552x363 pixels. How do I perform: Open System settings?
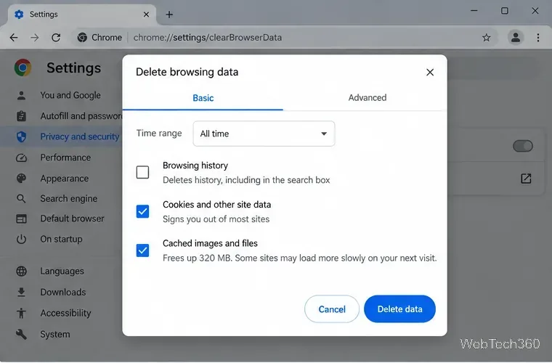click(55, 334)
